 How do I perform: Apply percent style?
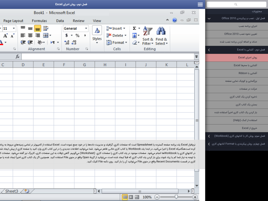(77, 35)
